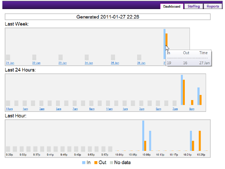The height and width of the screenshot is (169, 225).
Task: Select the 1am hour link
Action: 25,109
